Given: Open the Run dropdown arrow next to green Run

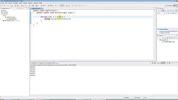Looking at the screenshot, I should [x=34, y=6].
